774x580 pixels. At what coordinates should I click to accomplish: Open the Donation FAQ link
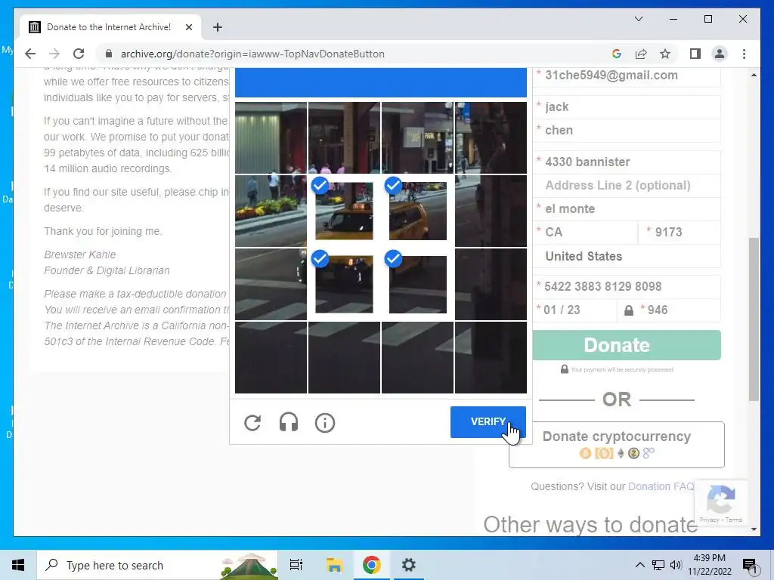point(661,487)
